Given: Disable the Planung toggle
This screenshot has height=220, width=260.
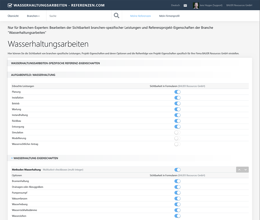Looking at the screenshot, I should (x=177, y=92).
